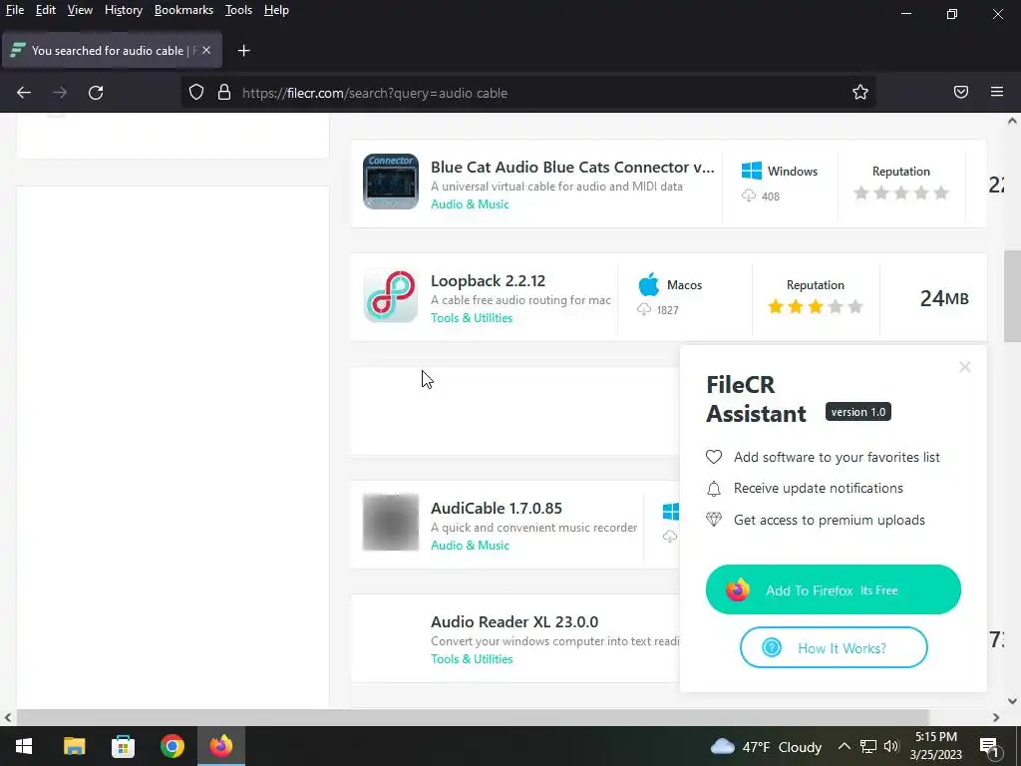The image size is (1021, 766).
Task: Open the tracking protection shield icon
Action: [x=196, y=93]
